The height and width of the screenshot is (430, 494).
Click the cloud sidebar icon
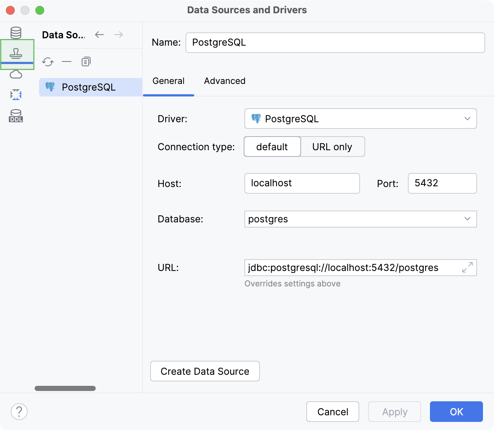click(15, 74)
